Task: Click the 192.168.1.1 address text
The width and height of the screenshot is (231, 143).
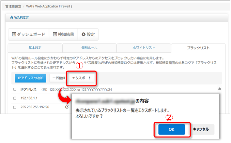Action: (x=29, y=98)
